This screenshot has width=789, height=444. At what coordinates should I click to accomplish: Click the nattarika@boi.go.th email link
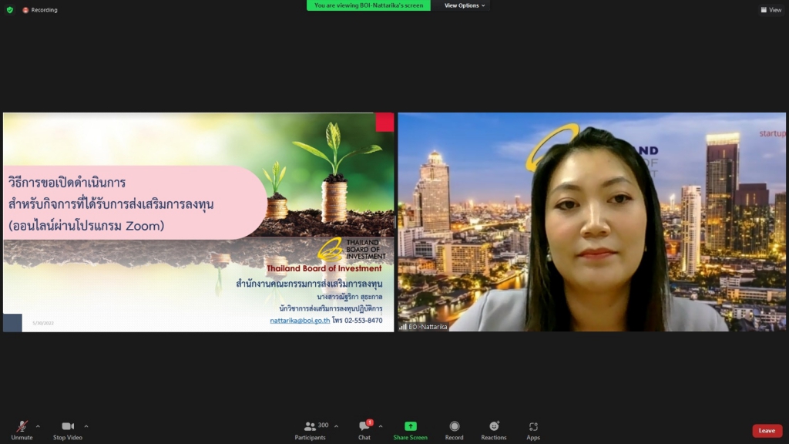pos(300,320)
